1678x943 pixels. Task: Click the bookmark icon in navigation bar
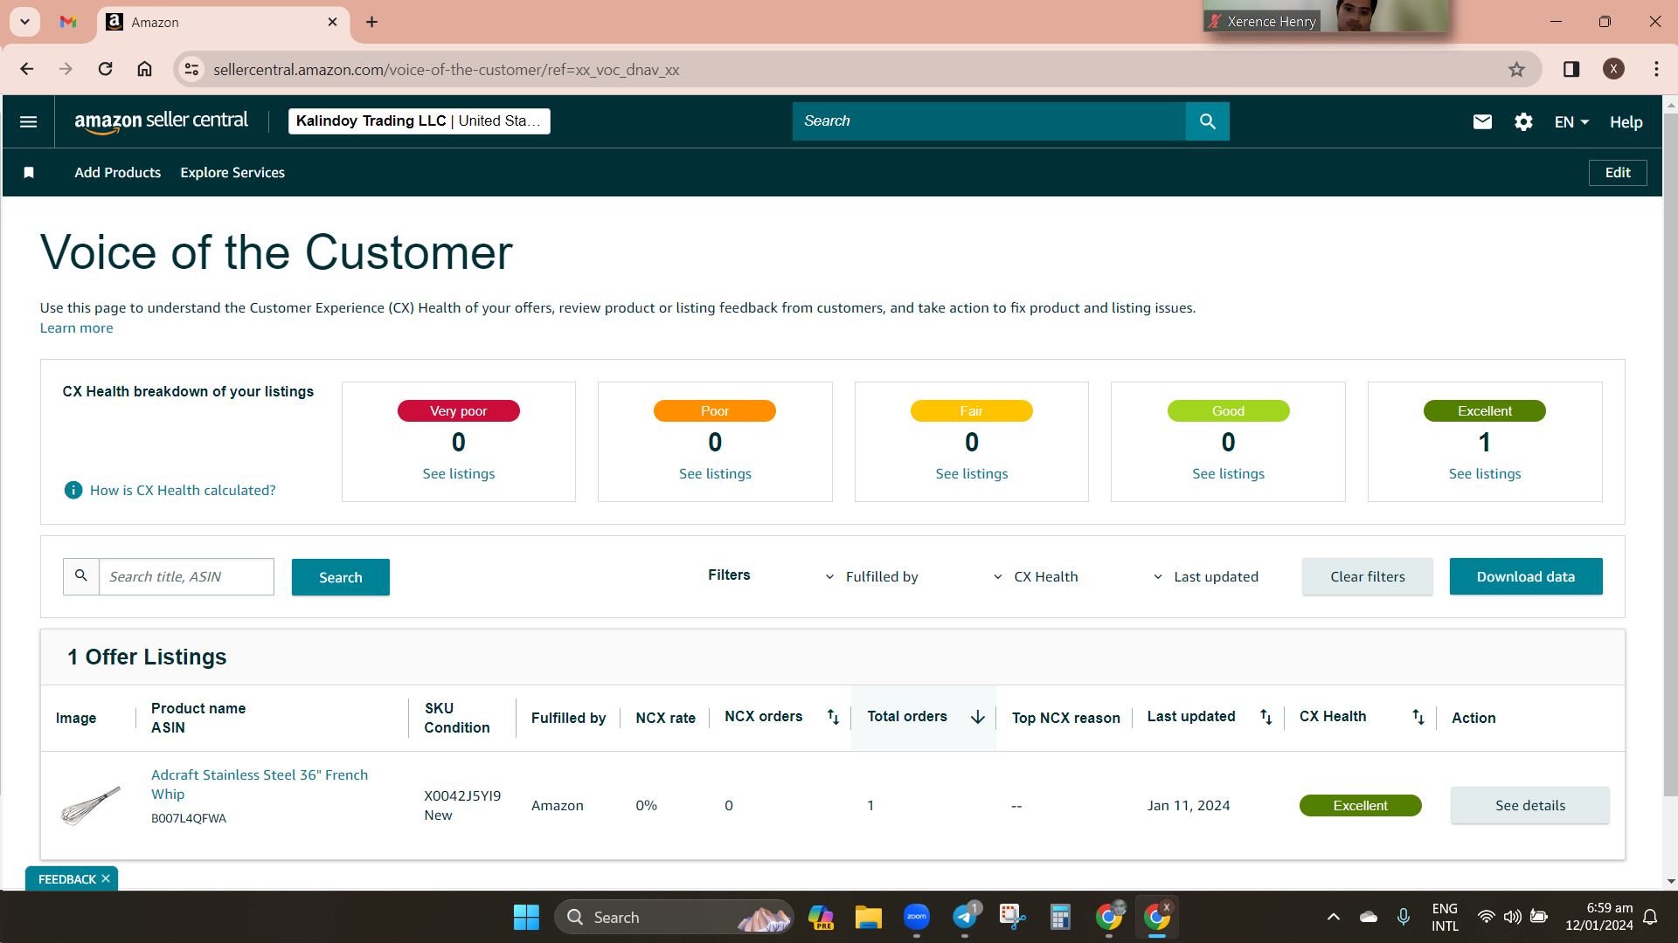29,173
